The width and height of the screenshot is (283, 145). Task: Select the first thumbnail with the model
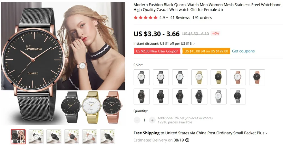tap(18, 137)
